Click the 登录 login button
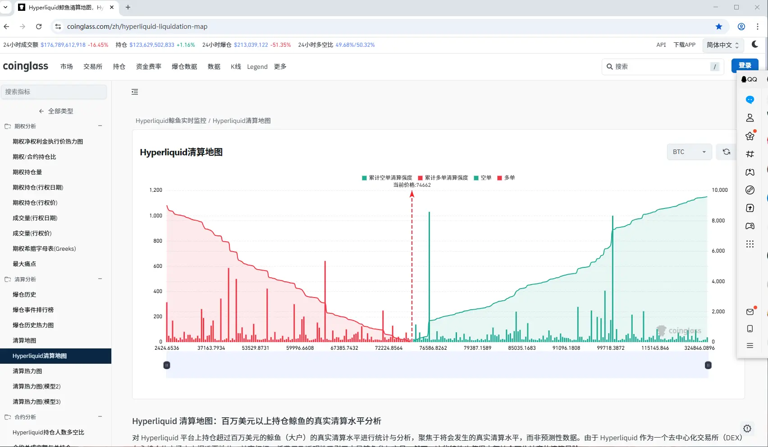This screenshot has height=447, width=768. pyautogui.click(x=745, y=66)
